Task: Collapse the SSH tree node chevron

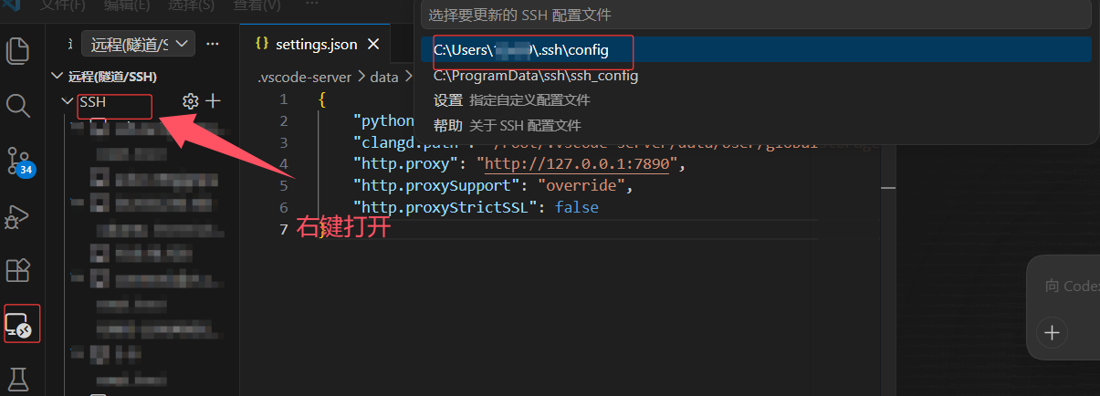Action: (x=67, y=101)
